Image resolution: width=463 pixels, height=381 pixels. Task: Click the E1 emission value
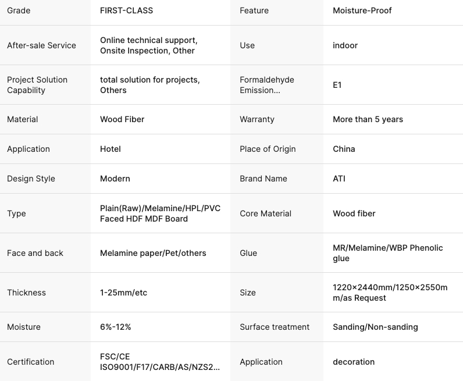point(337,85)
